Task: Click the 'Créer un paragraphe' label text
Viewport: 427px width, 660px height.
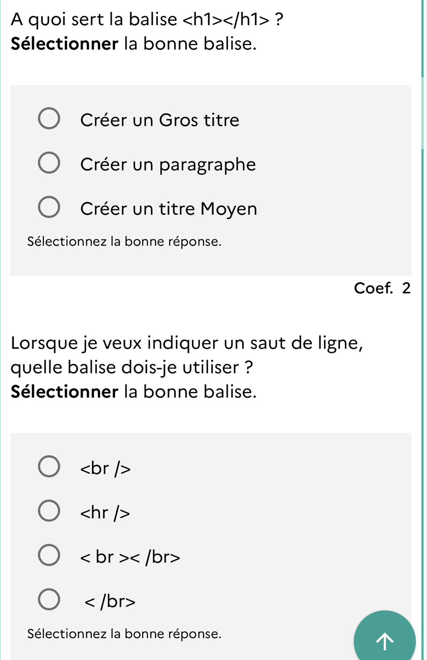Action: pos(168,164)
